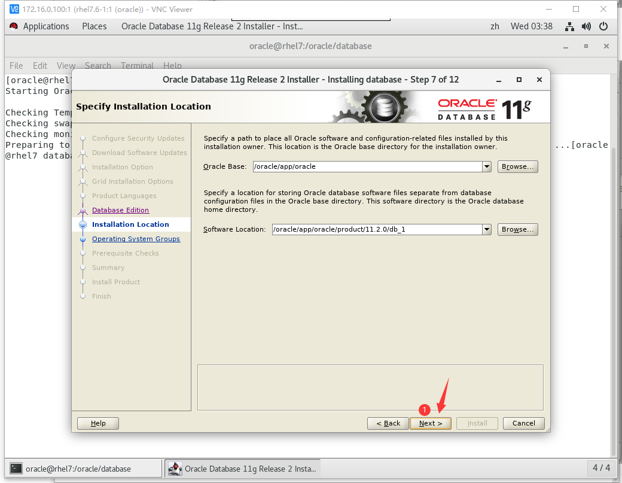
Task: Go to the Database Edition step
Action: click(120, 210)
